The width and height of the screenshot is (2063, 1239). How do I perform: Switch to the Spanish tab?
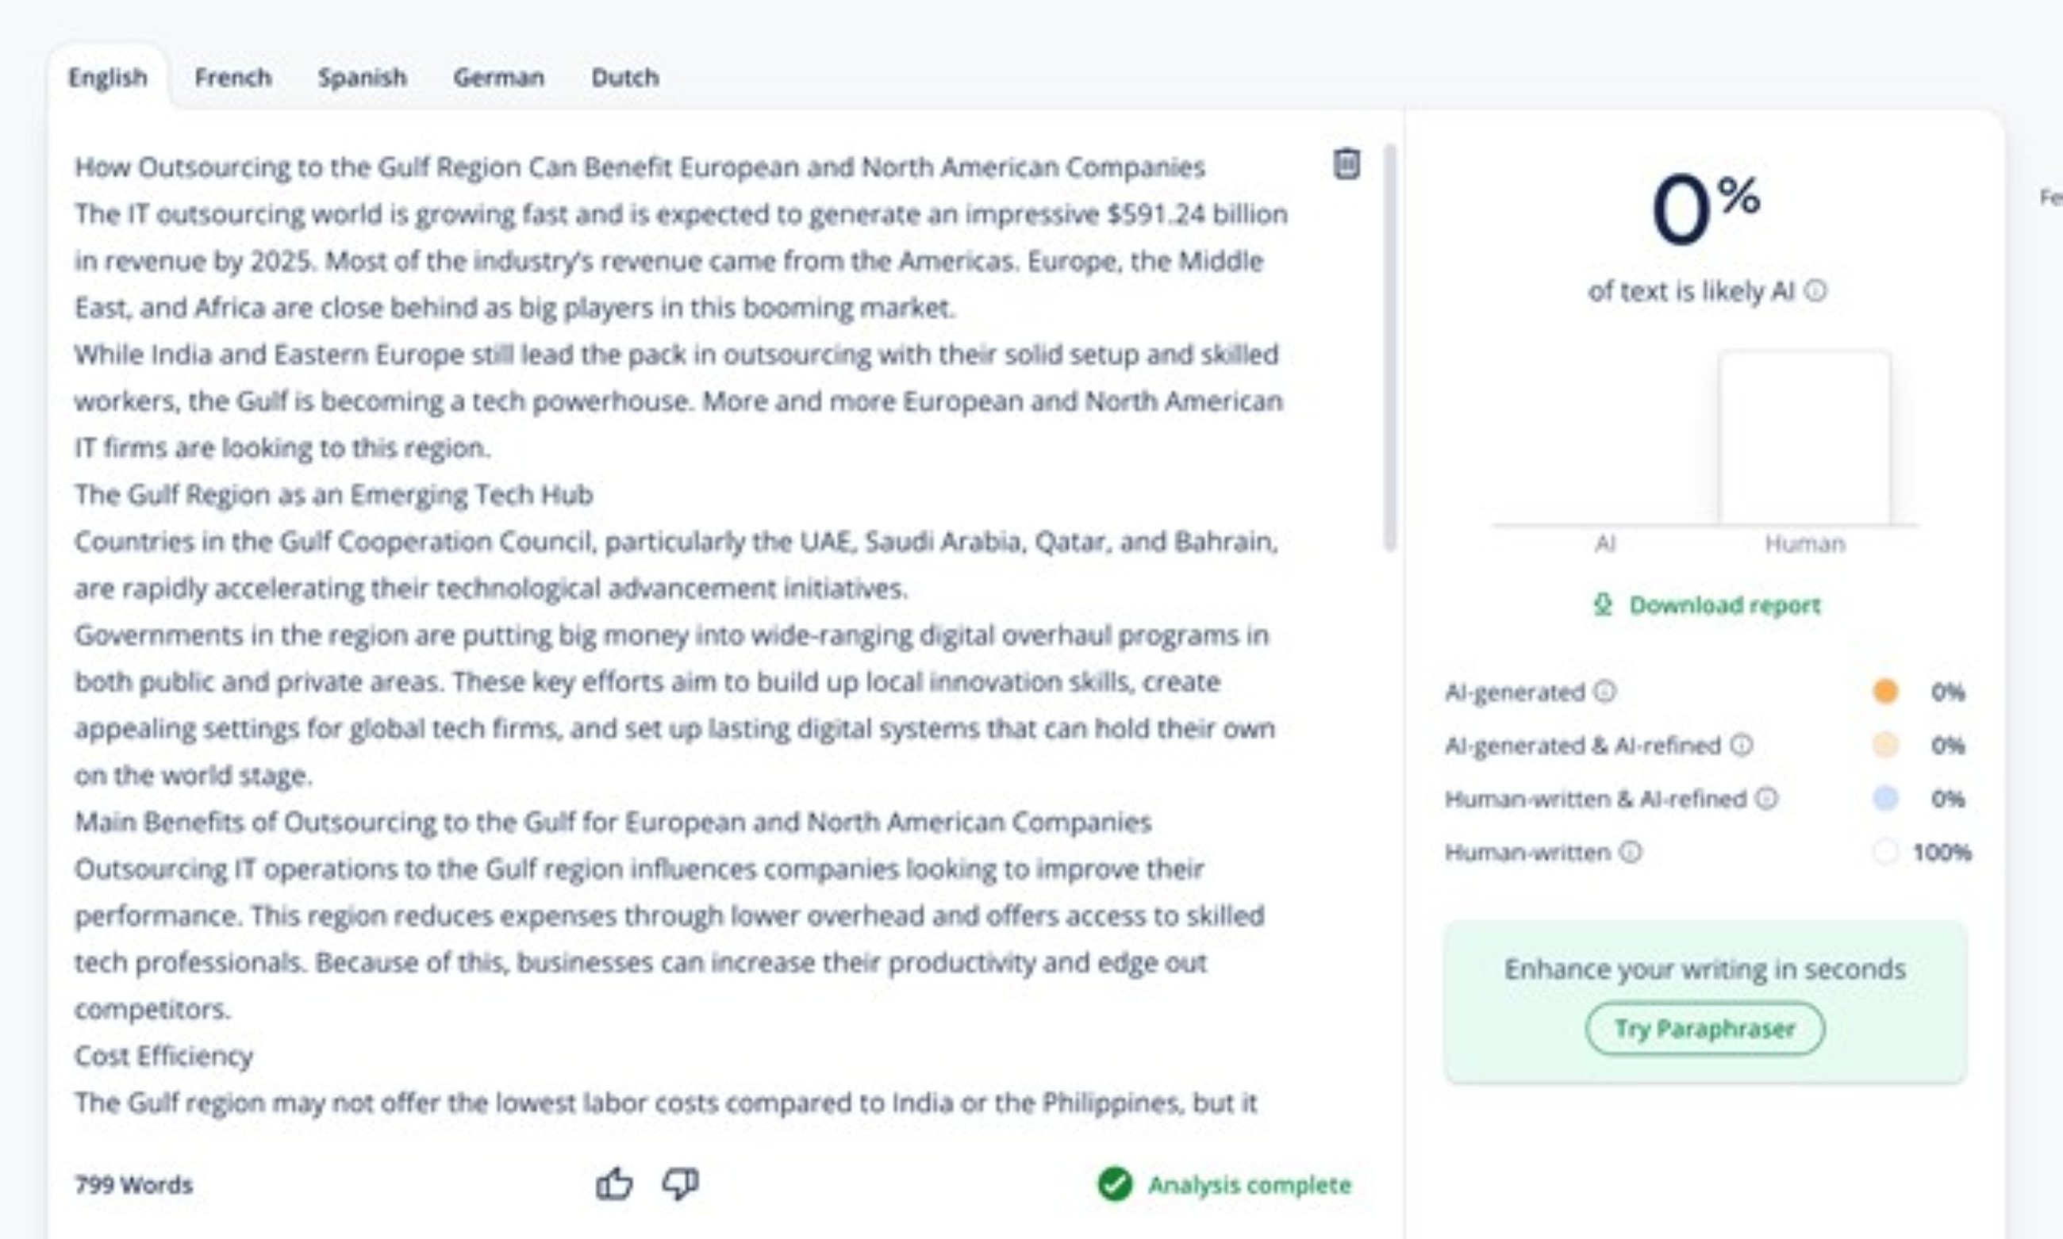[x=362, y=77]
